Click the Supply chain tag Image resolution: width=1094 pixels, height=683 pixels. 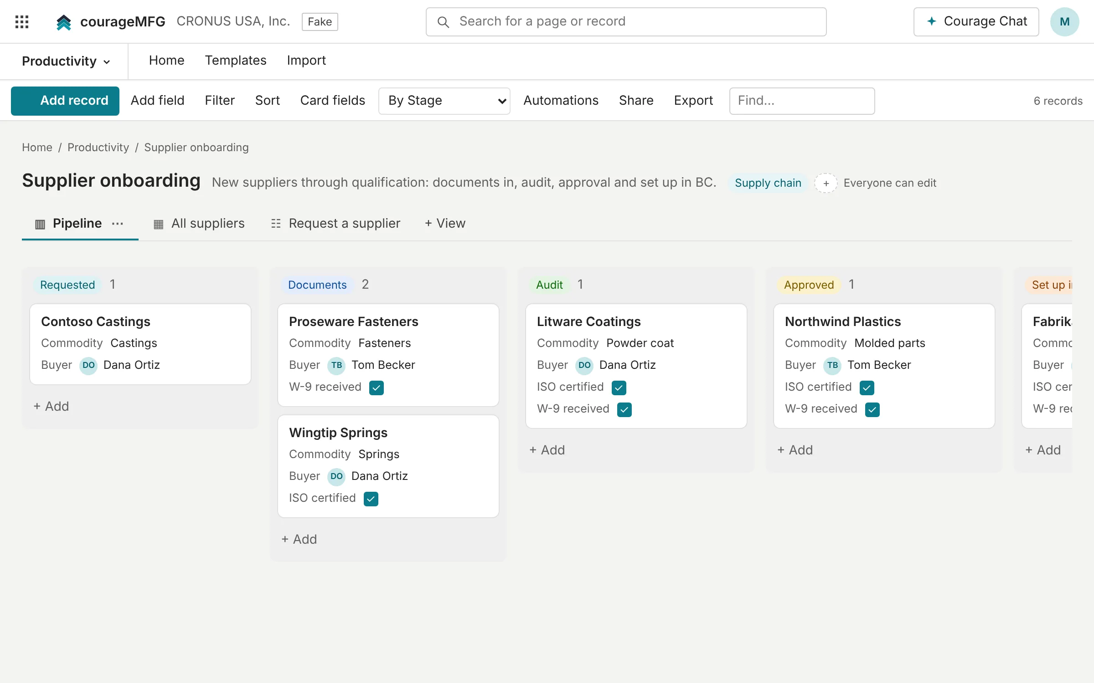pyautogui.click(x=768, y=183)
